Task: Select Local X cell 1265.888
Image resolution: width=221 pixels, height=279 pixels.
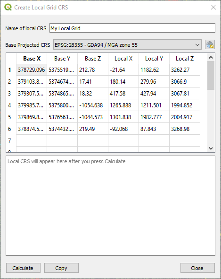Action: pos(123,105)
